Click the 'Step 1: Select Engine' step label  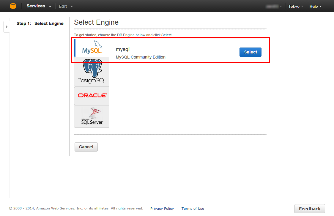[40, 23]
